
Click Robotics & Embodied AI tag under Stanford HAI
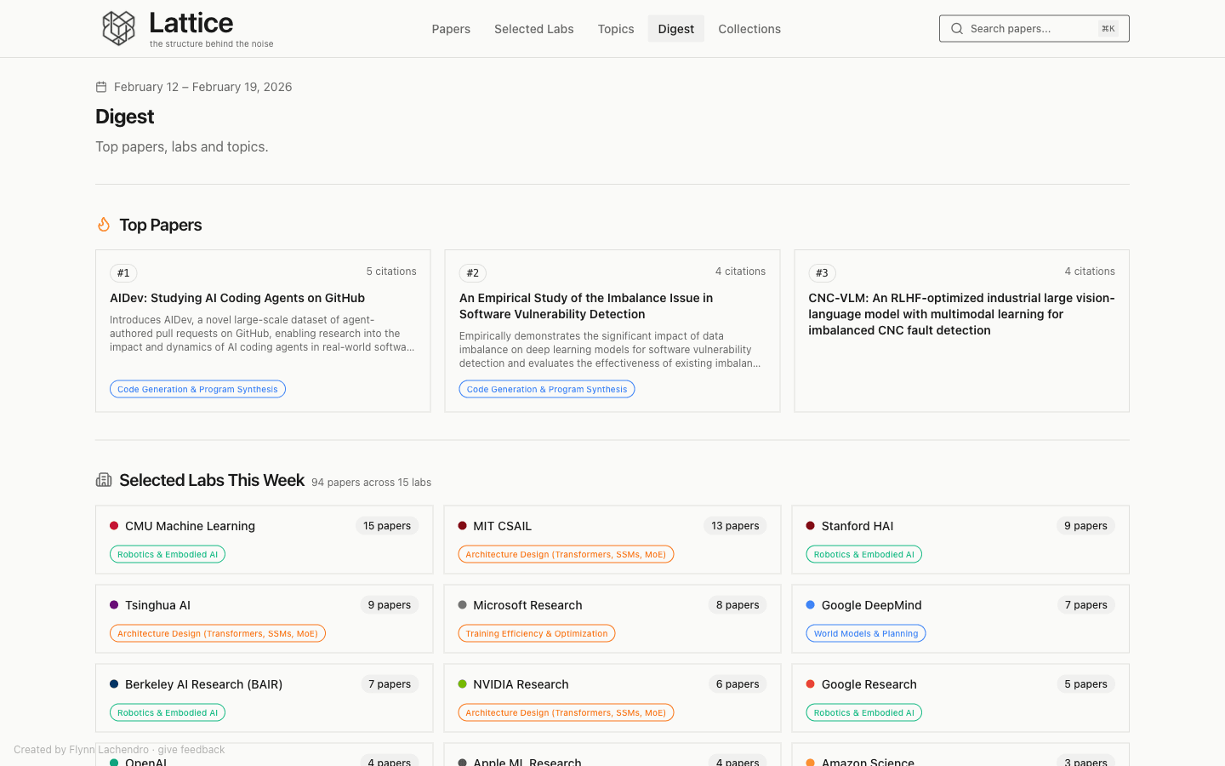click(863, 554)
